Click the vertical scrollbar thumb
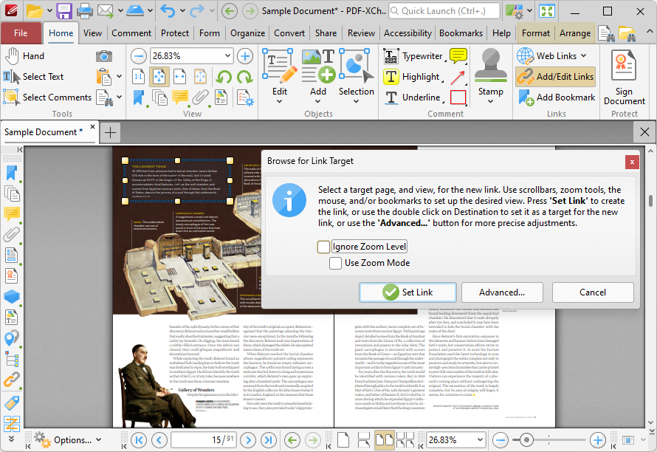 click(650, 200)
